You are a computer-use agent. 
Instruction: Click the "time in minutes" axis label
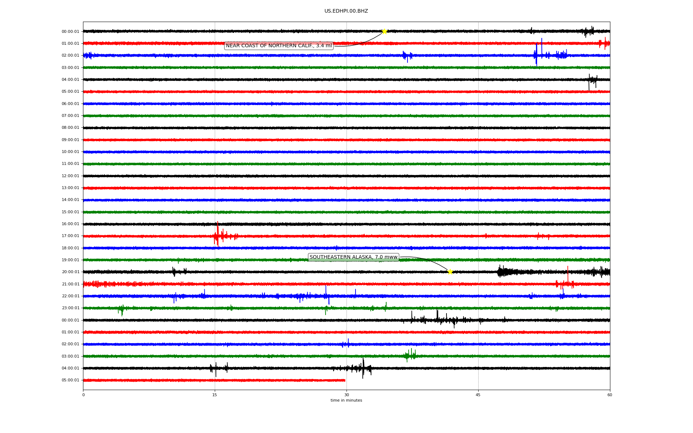tap(346, 401)
